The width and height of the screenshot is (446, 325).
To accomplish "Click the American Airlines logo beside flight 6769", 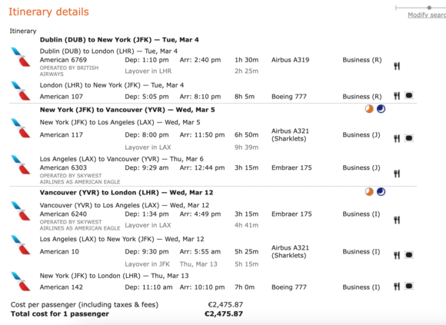I will click(21, 57).
